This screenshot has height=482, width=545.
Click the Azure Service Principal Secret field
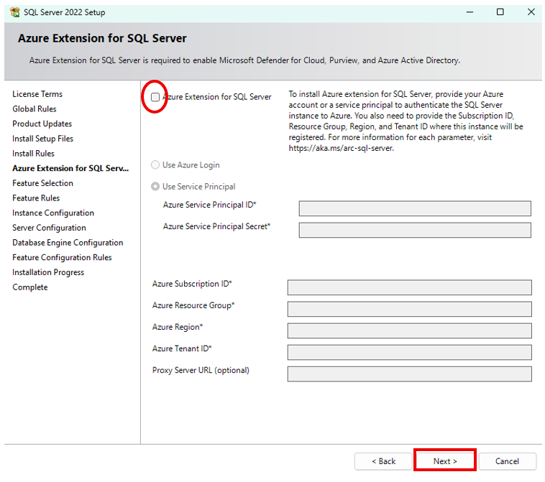[x=415, y=230]
